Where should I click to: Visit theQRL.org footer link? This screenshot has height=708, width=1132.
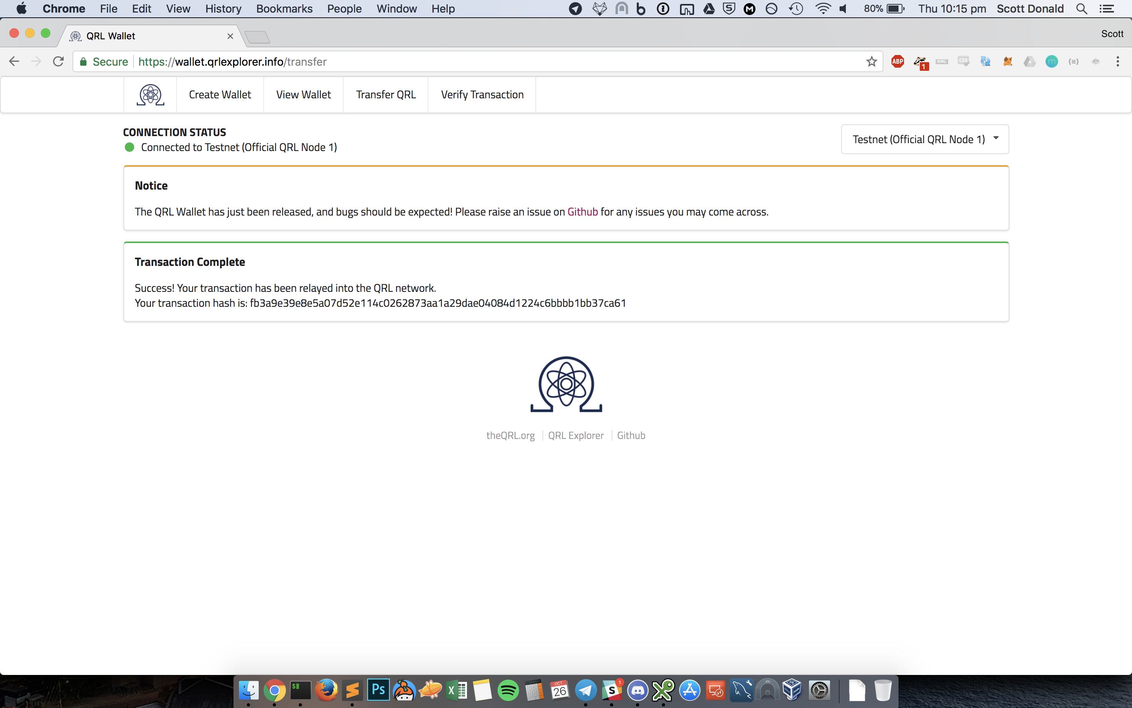[x=510, y=435]
